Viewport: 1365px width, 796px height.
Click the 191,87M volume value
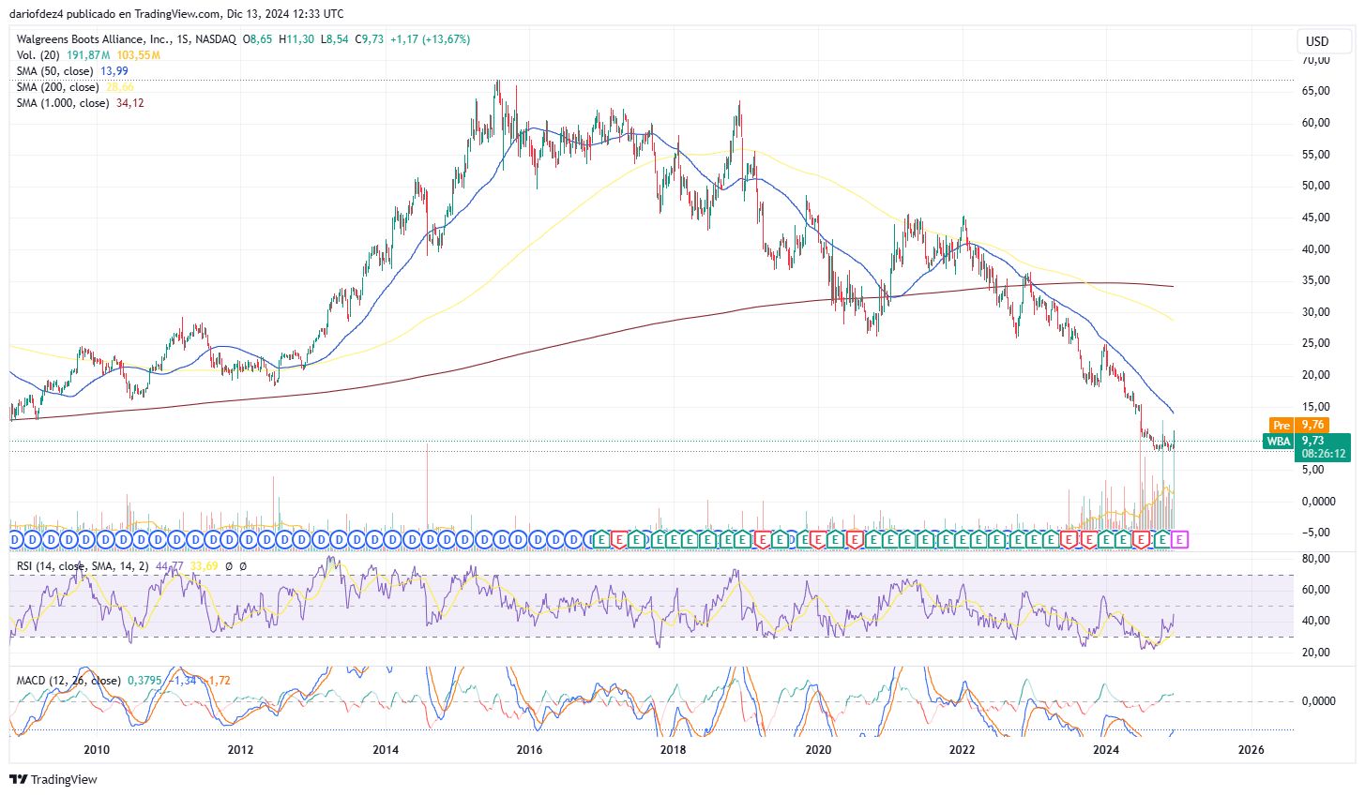[x=89, y=55]
